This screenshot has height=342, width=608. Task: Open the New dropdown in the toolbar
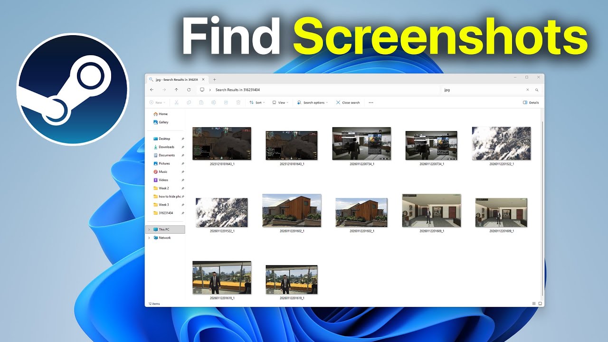click(x=157, y=103)
